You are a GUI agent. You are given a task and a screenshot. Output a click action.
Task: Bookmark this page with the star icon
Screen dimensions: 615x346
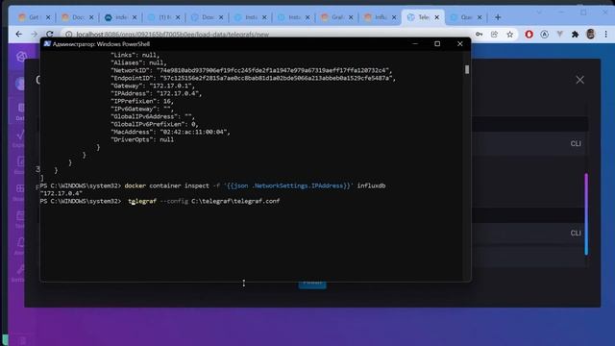pyautogui.click(x=509, y=35)
